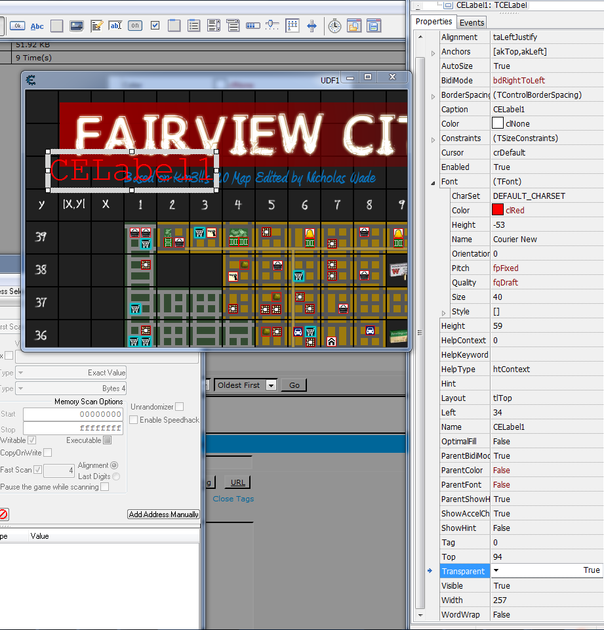This screenshot has height=630, width=604.
Task: Select the Edit box component icon
Action: coord(115,26)
